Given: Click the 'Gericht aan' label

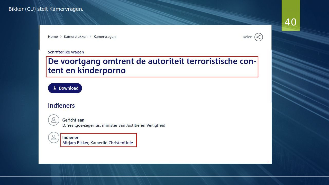Looking at the screenshot, I should [73, 120].
